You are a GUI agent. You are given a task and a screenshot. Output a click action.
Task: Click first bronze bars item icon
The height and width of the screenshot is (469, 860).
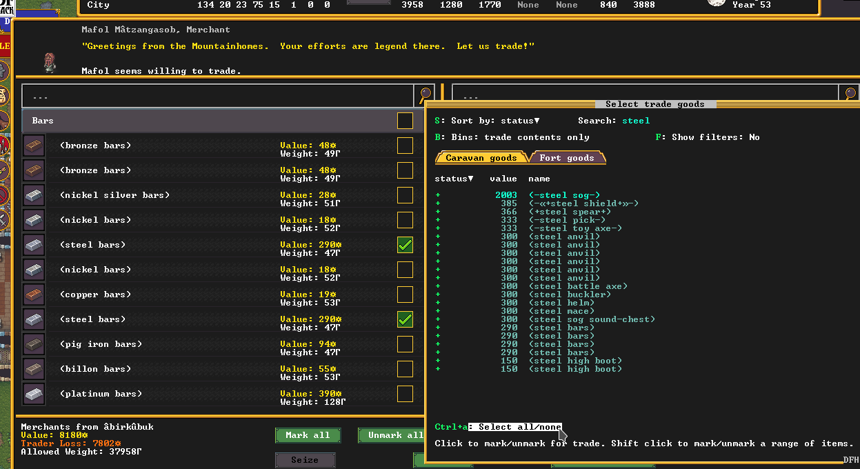click(x=34, y=146)
